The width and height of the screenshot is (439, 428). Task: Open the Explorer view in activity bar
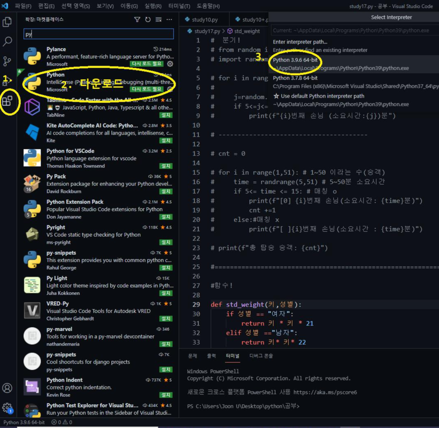pyautogui.click(x=7, y=22)
